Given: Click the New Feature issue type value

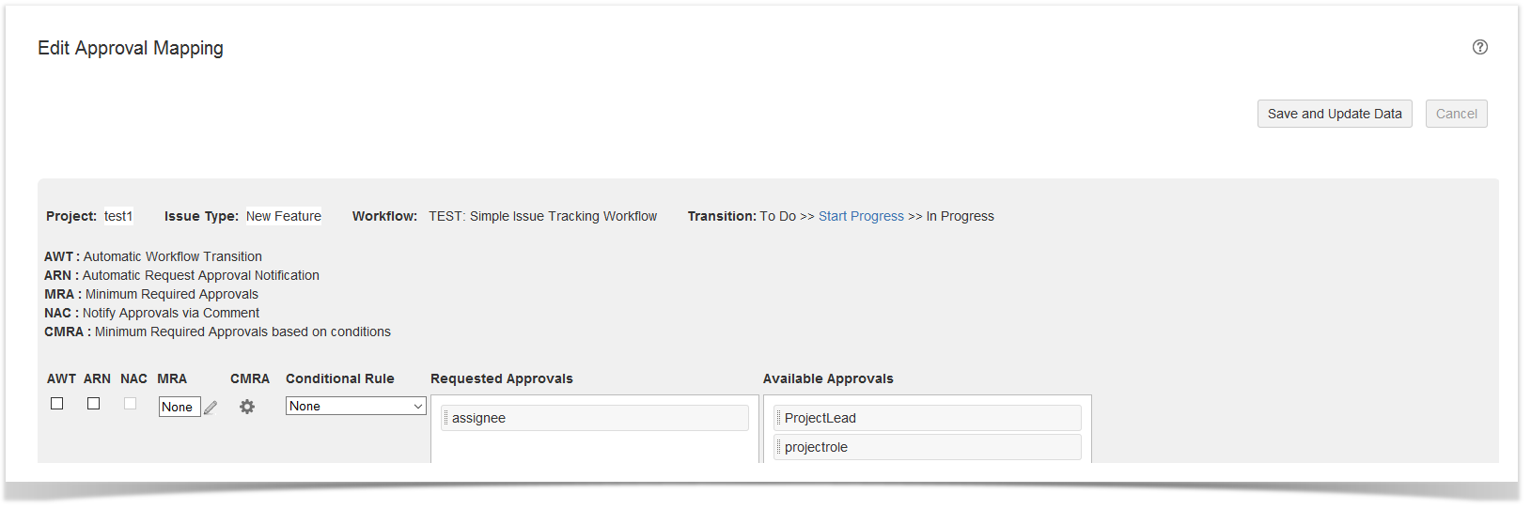Looking at the screenshot, I should 284,216.
